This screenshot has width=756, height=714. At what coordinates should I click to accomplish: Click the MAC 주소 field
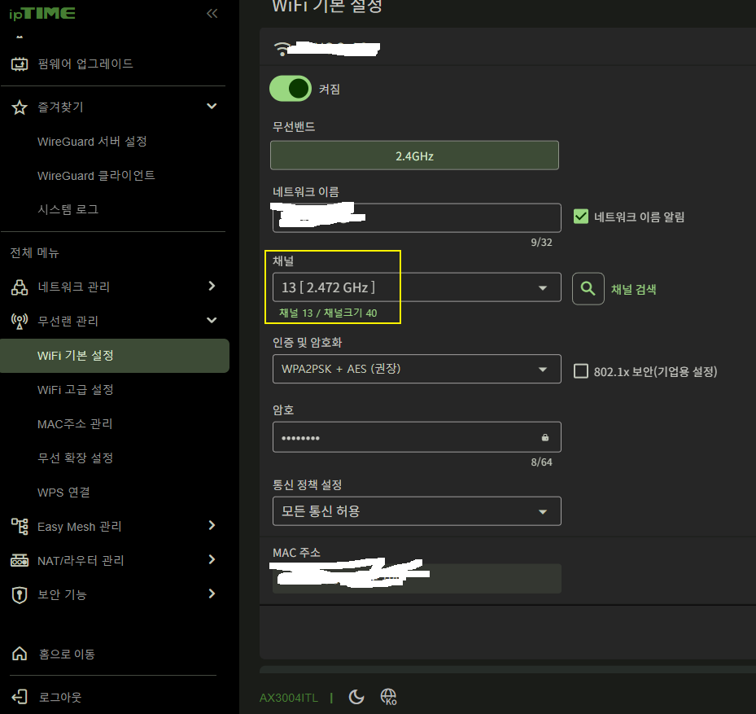coord(417,578)
